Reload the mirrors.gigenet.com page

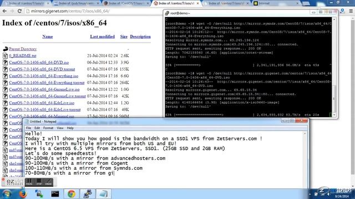(x=20, y=11)
